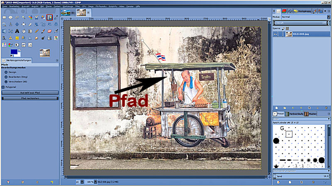The image size is (332, 186).
Task: Hide the BILD-008.jpg layer with eye icon
Action: coord(275,34)
